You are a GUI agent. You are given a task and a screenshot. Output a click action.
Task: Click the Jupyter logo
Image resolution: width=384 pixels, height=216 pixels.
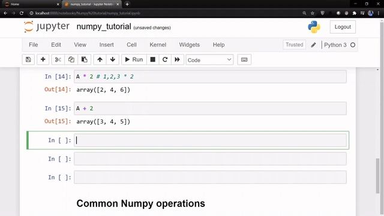tap(47, 26)
